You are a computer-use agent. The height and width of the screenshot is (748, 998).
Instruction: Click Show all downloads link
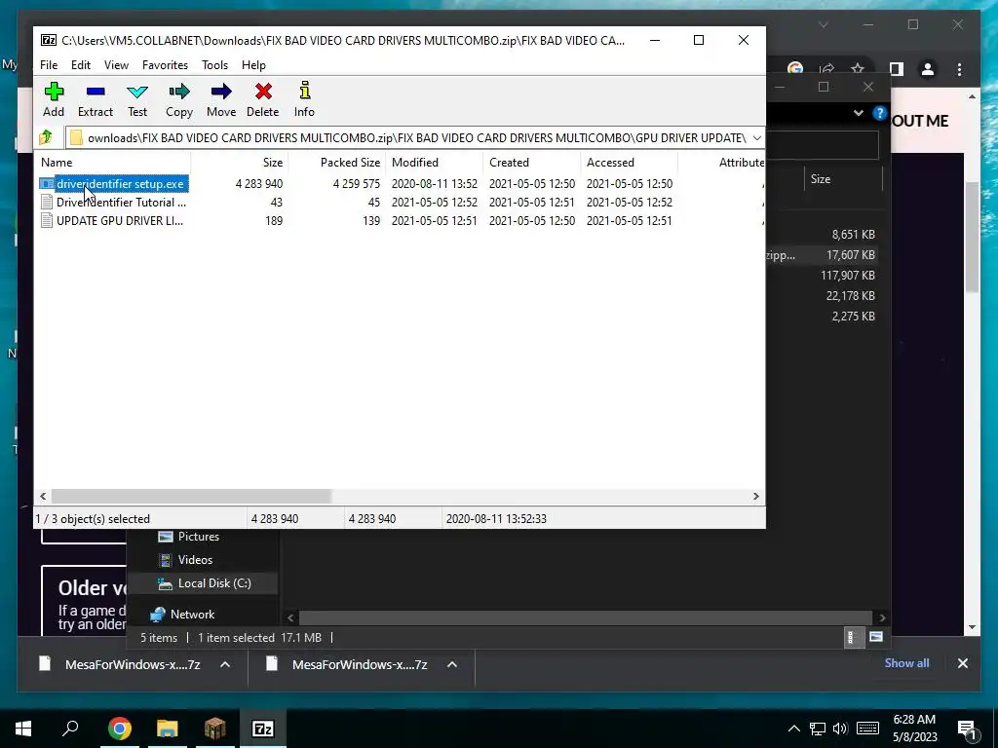point(906,663)
